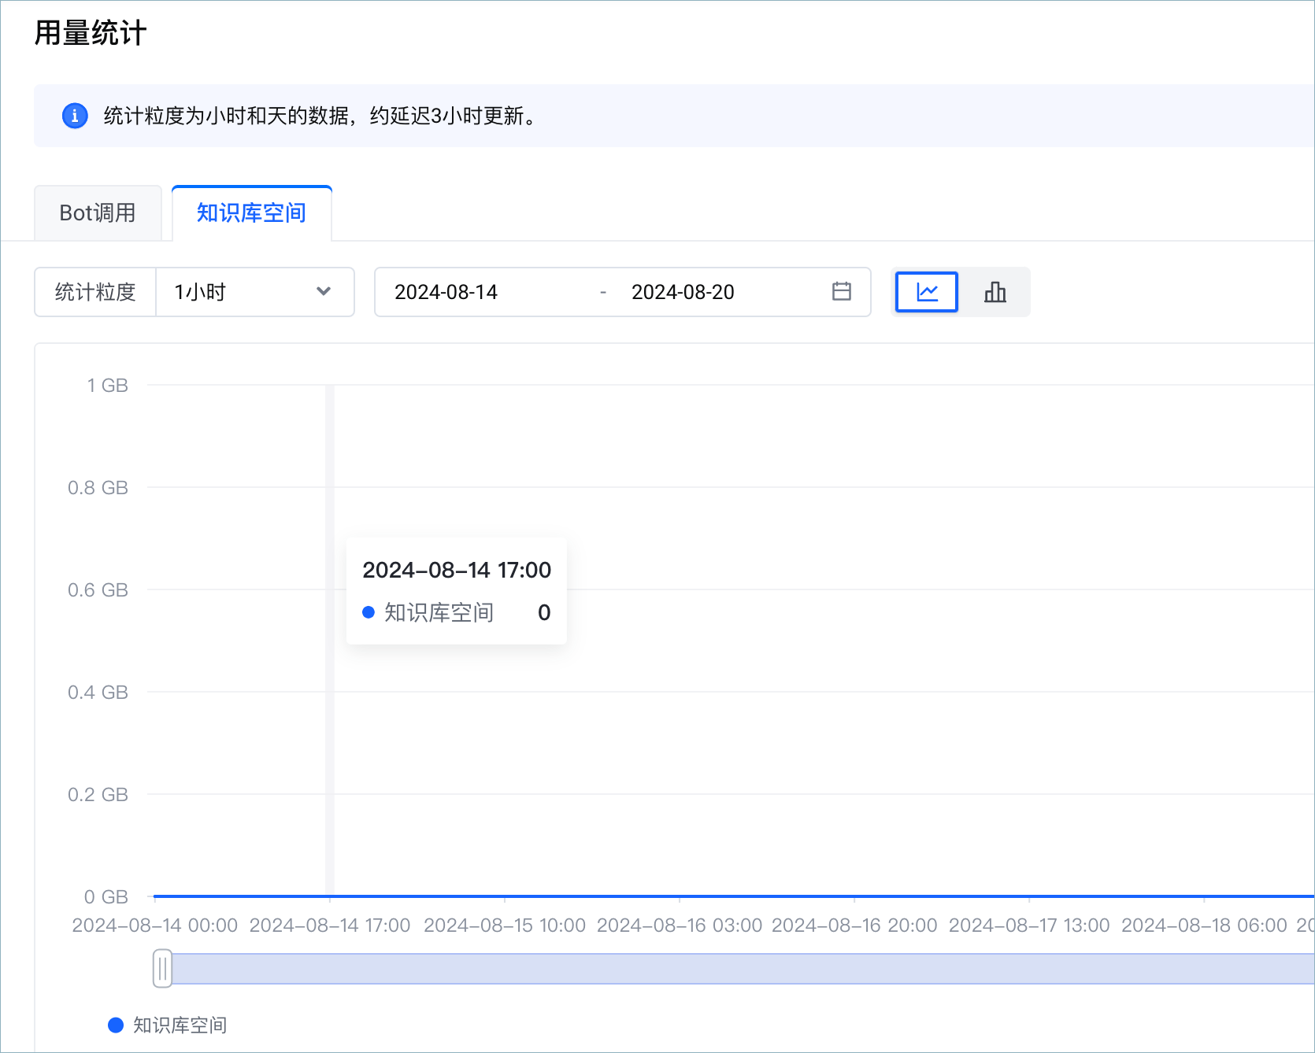Open the Bot调用 tab

98,212
